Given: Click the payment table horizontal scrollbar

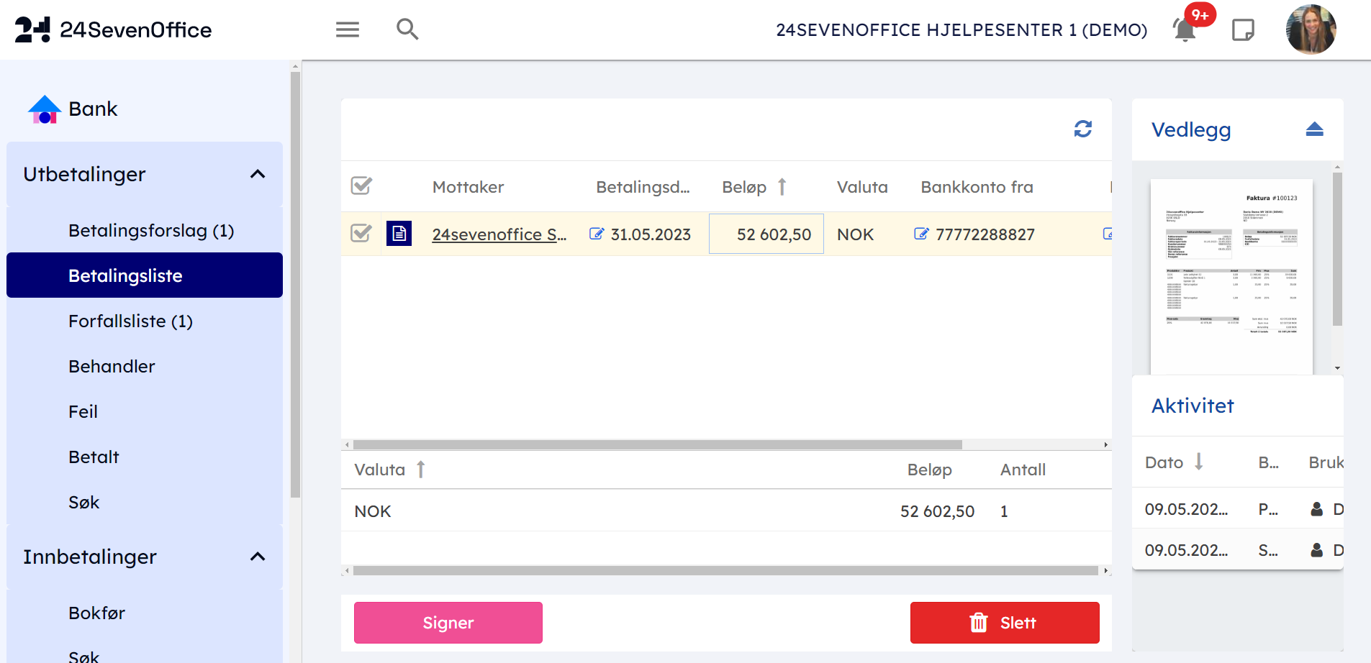Looking at the screenshot, I should point(657,444).
